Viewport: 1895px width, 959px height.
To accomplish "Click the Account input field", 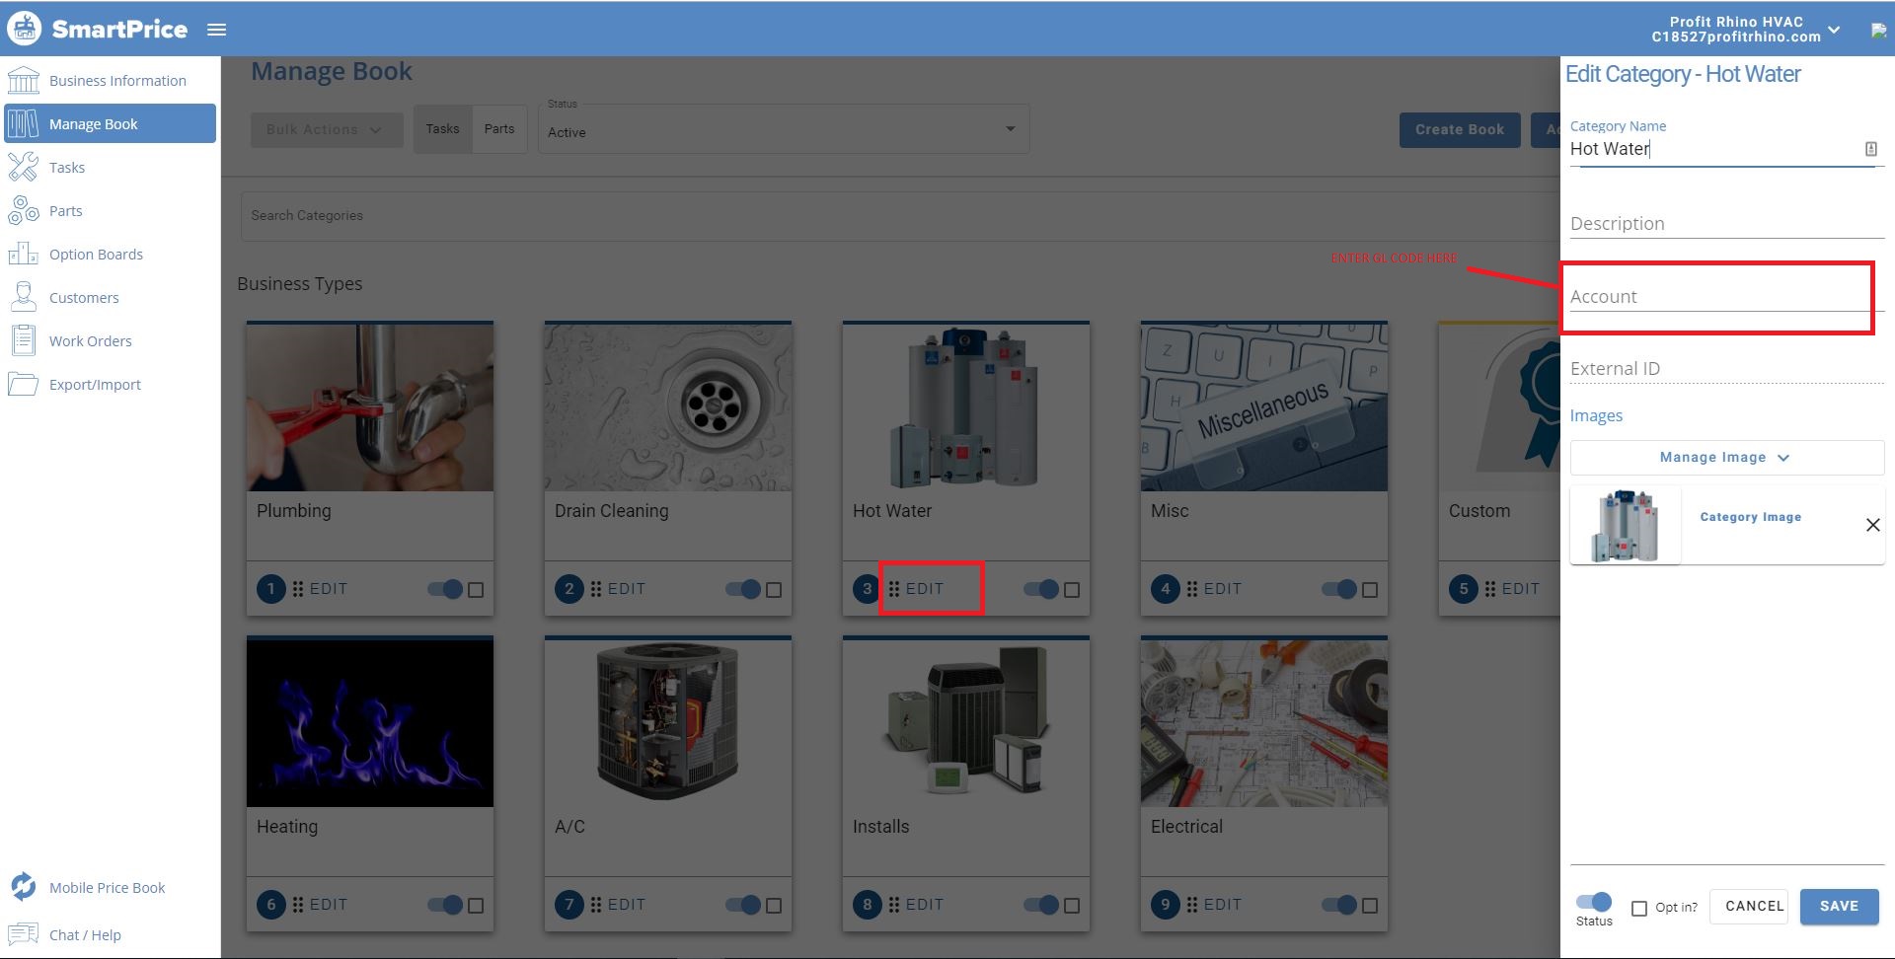I will (1715, 297).
